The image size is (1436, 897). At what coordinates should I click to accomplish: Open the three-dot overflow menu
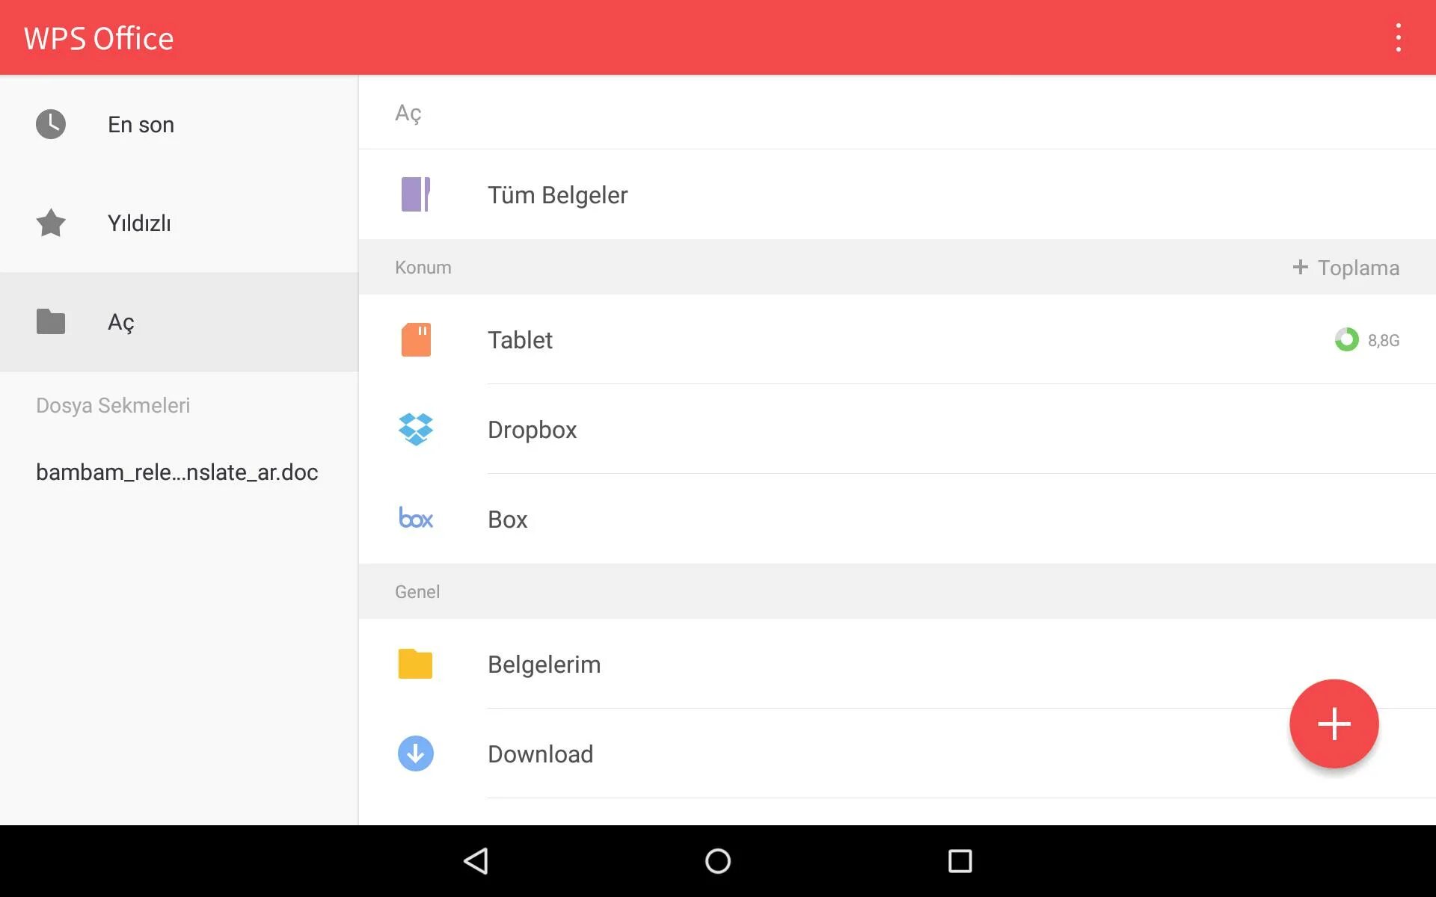coord(1397,37)
